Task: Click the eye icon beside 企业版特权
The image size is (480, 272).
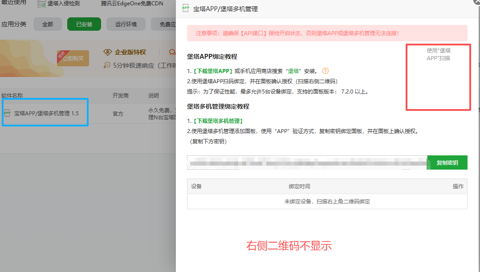Action: coord(107,53)
